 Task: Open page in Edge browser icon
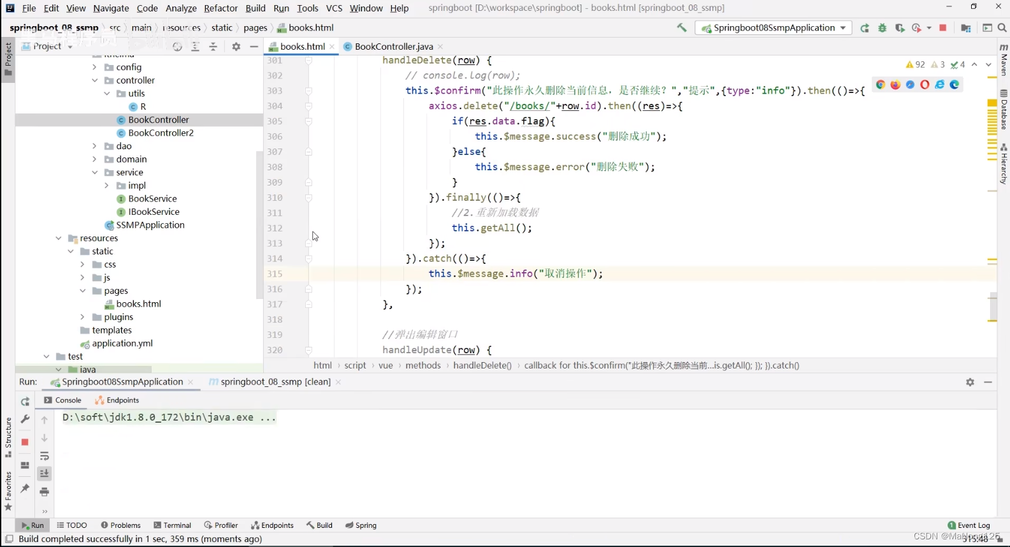[955, 85]
